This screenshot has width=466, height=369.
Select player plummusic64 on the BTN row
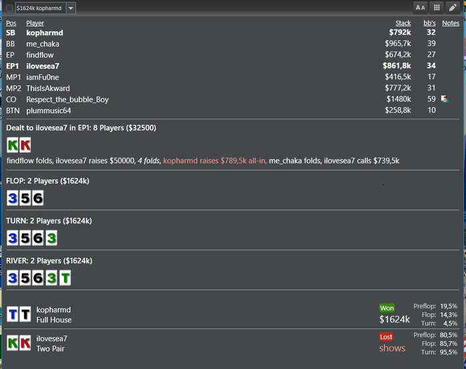[49, 110]
